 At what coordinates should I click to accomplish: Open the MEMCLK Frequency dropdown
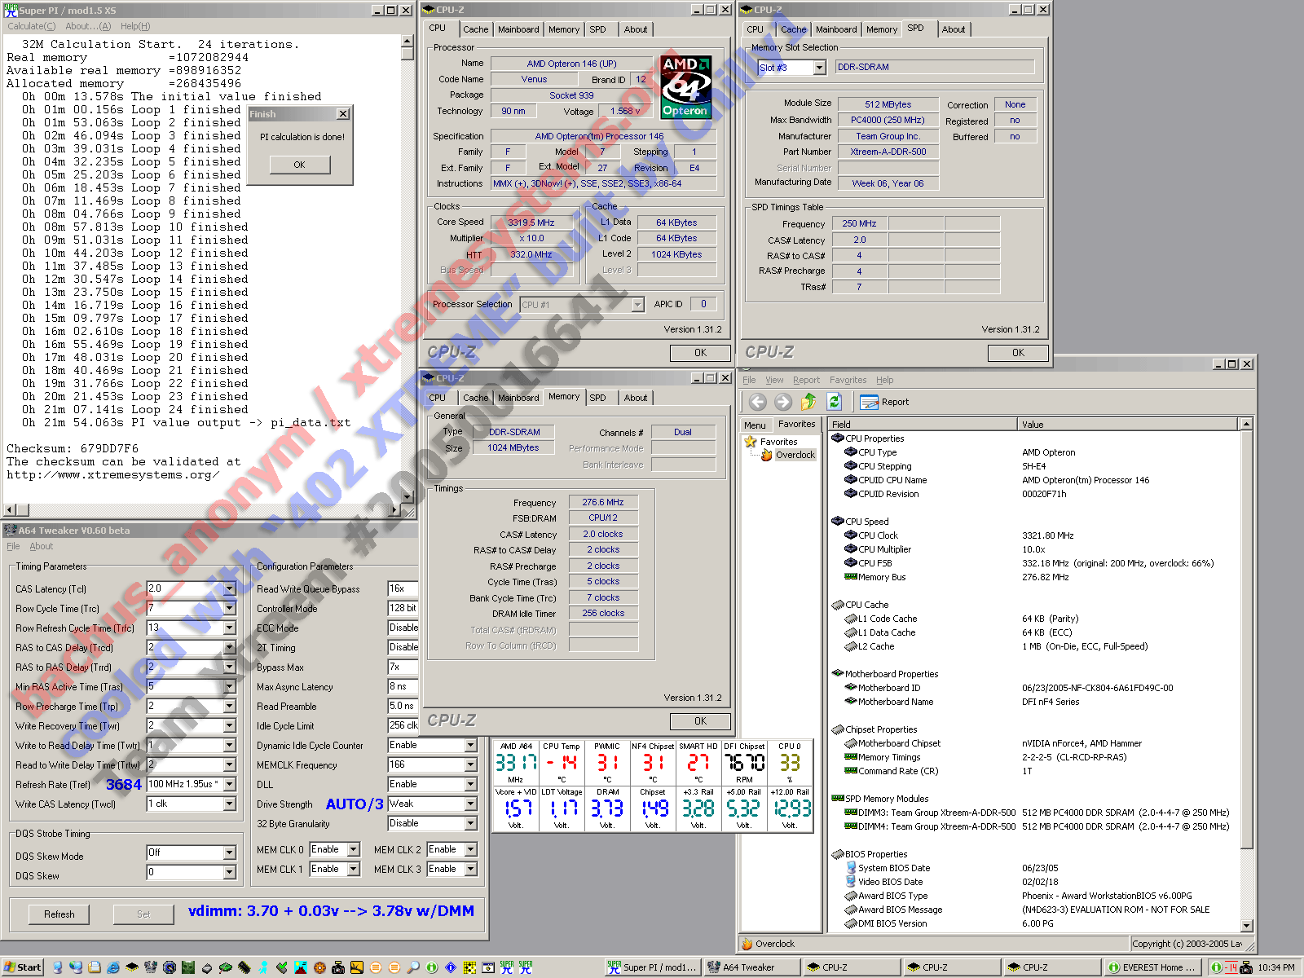pos(470,764)
